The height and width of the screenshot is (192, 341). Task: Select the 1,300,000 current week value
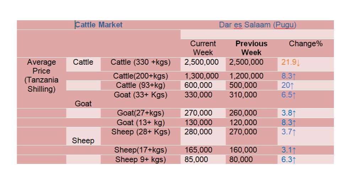tap(201, 76)
